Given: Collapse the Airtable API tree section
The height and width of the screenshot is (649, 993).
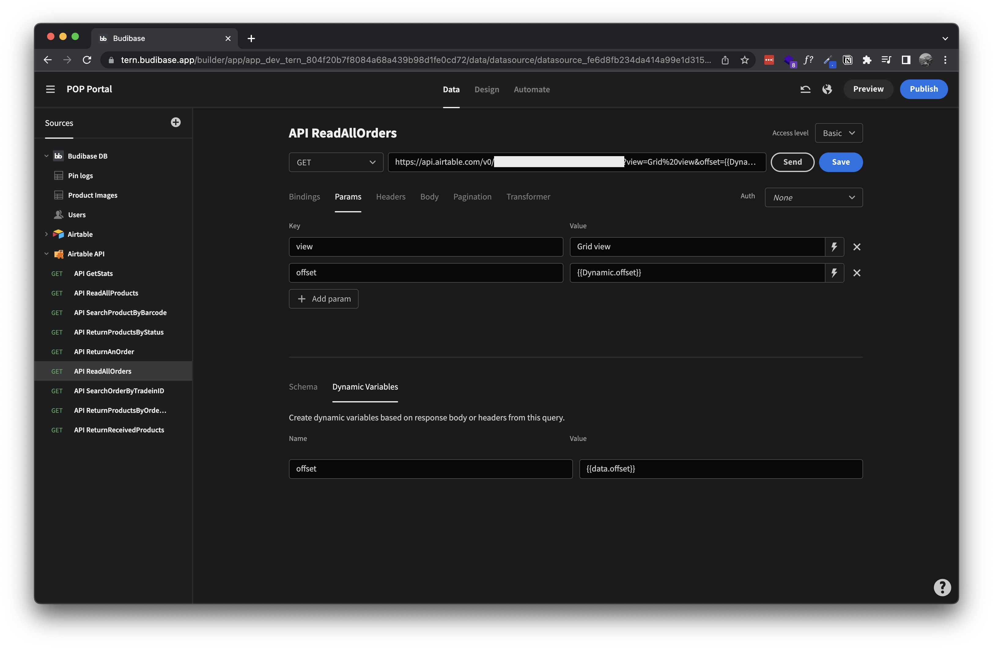Looking at the screenshot, I should pos(46,254).
